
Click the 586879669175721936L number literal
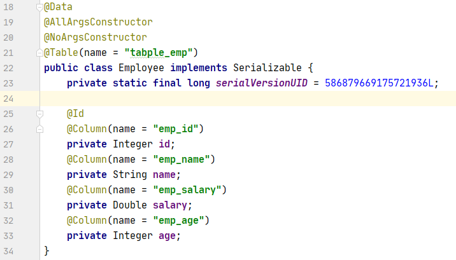tap(379, 83)
